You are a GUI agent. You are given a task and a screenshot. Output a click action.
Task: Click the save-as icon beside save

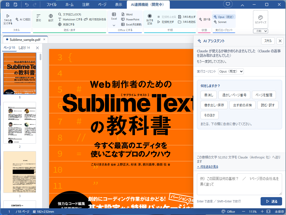[x=16, y=4]
